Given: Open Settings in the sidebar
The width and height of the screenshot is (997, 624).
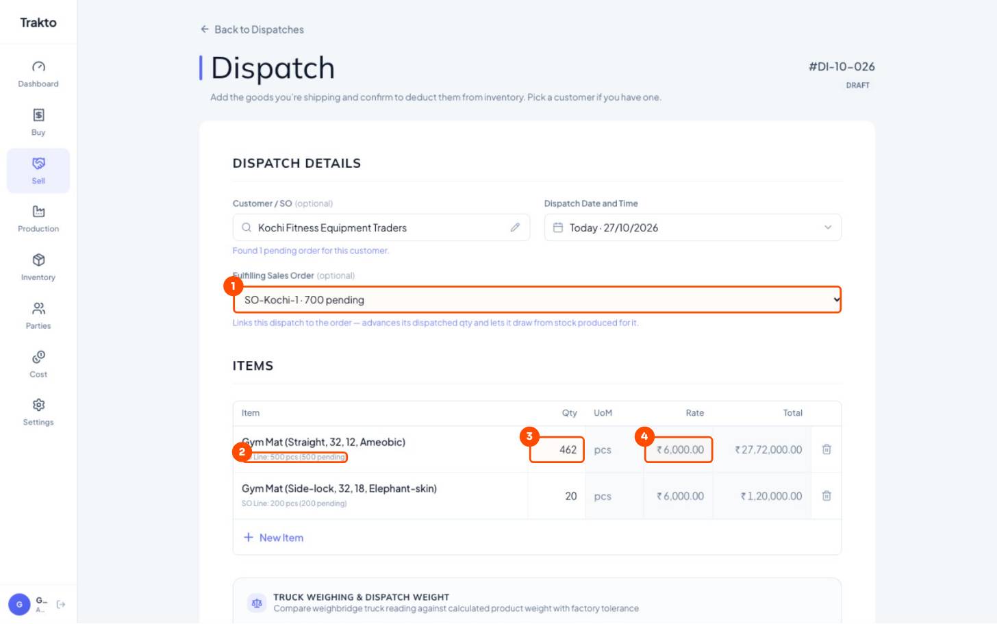Looking at the screenshot, I should click(38, 412).
